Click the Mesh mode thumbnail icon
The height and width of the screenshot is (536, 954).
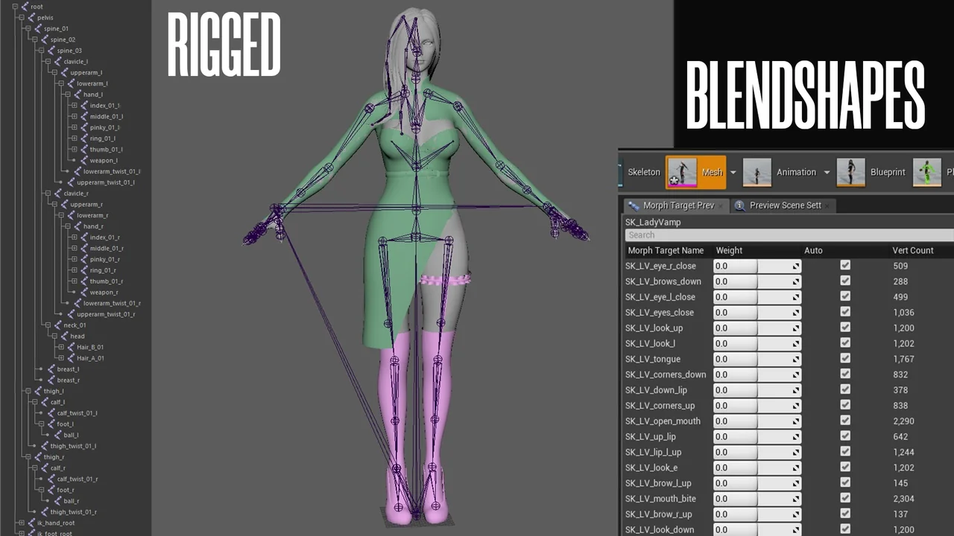(680, 172)
